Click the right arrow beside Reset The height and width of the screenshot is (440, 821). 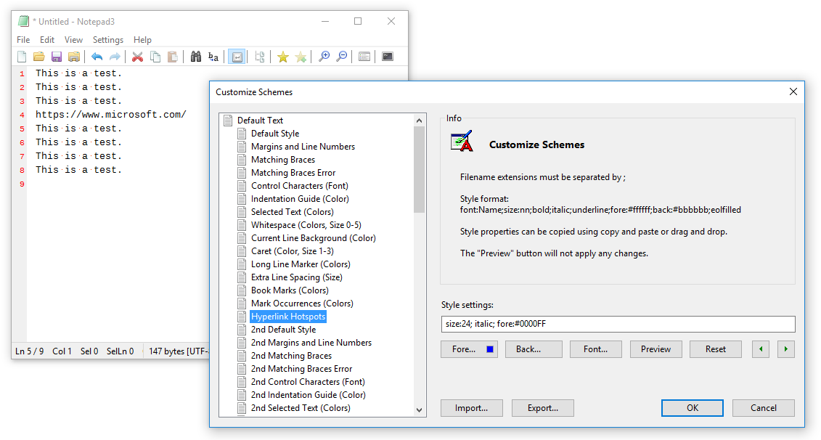point(786,349)
